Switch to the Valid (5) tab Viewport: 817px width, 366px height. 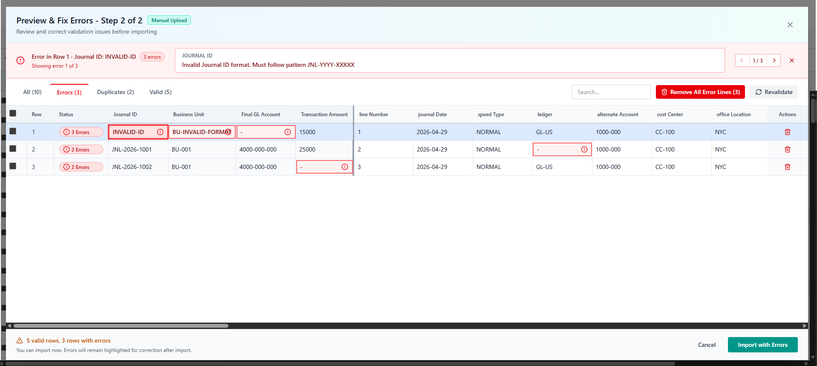coord(160,92)
